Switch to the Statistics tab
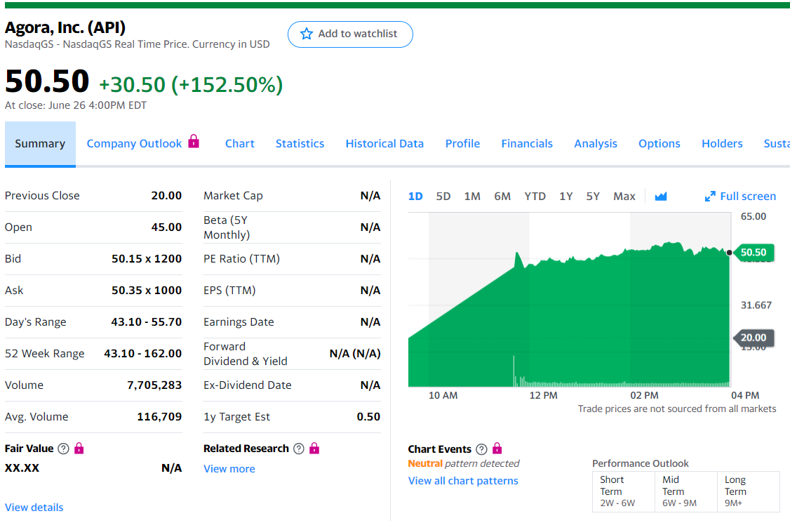This screenshot has height=523, width=790. point(300,144)
